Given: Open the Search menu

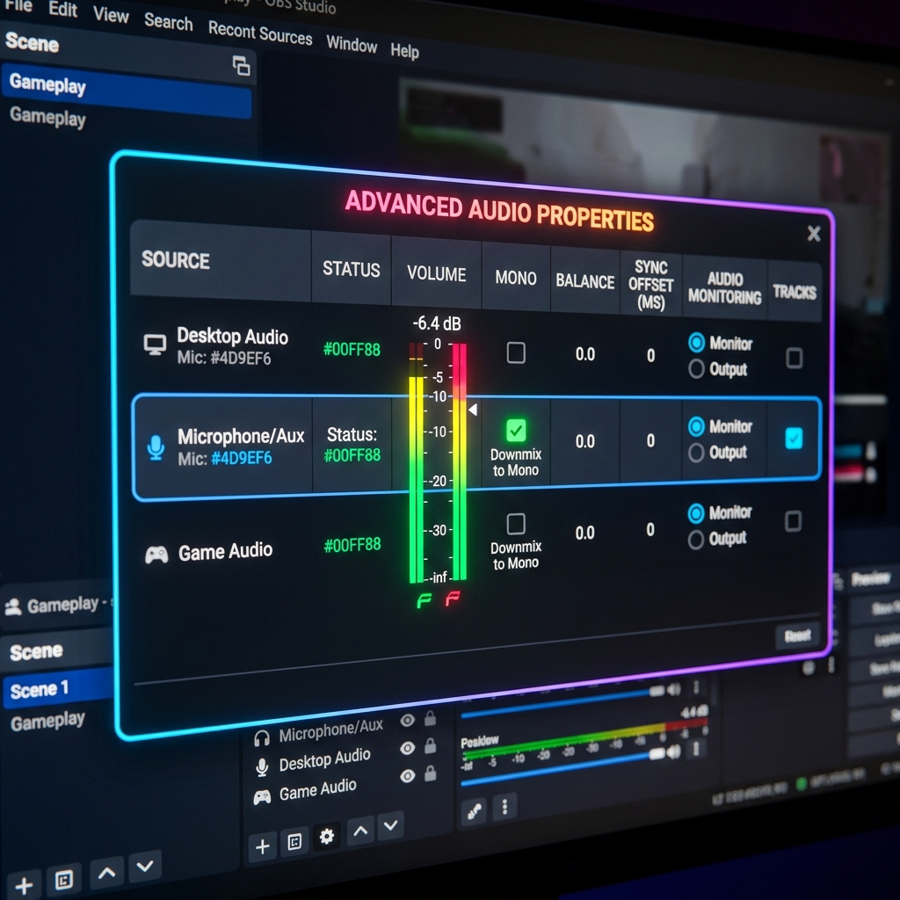Looking at the screenshot, I should (168, 22).
